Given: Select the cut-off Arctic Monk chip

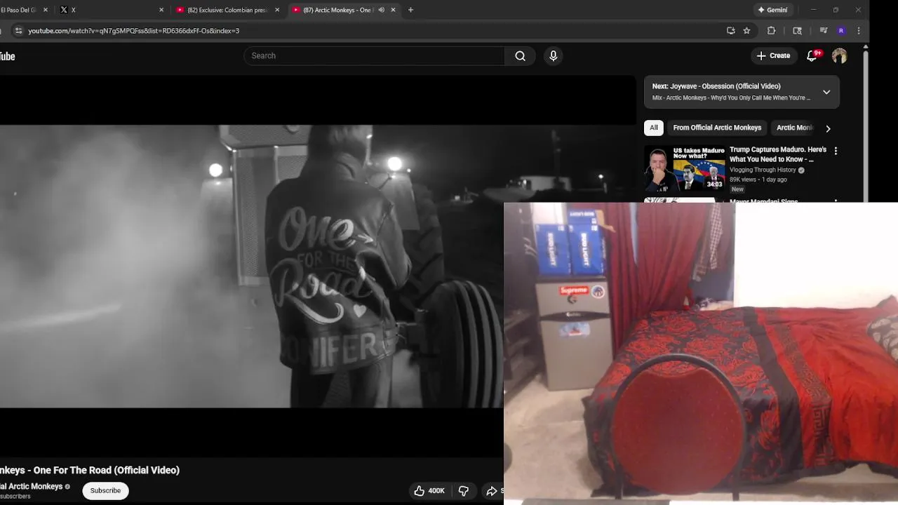Looking at the screenshot, I should coord(794,128).
